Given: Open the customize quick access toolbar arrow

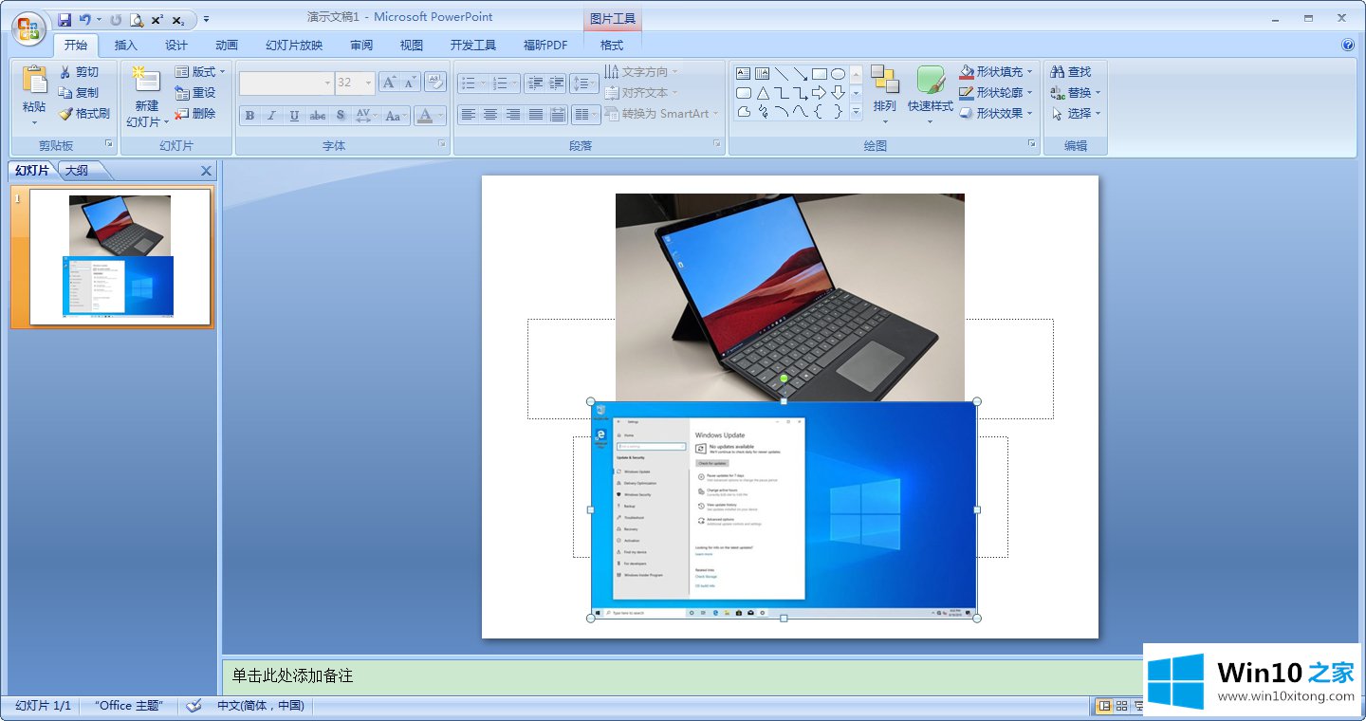Looking at the screenshot, I should click(x=207, y=19).
